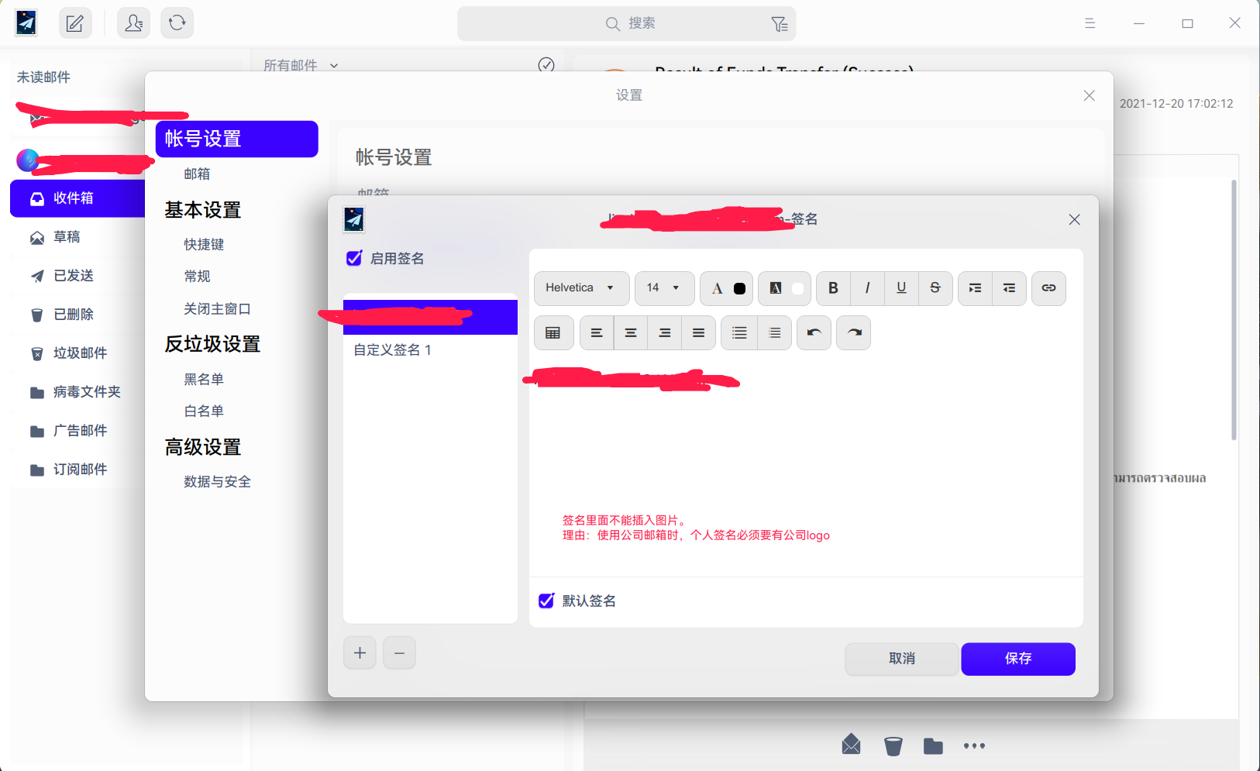Image resolution: width=1260 pixels, height=771 pixels.
Task: Click the increase indent icon
Action: tap(975, 288)
